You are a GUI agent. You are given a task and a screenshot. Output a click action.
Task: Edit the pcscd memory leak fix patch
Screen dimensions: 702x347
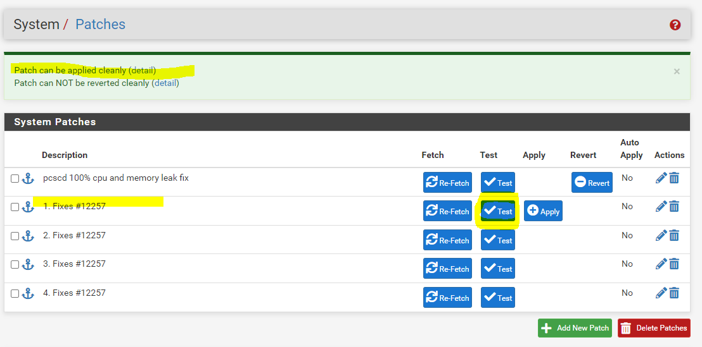[661, 178]
